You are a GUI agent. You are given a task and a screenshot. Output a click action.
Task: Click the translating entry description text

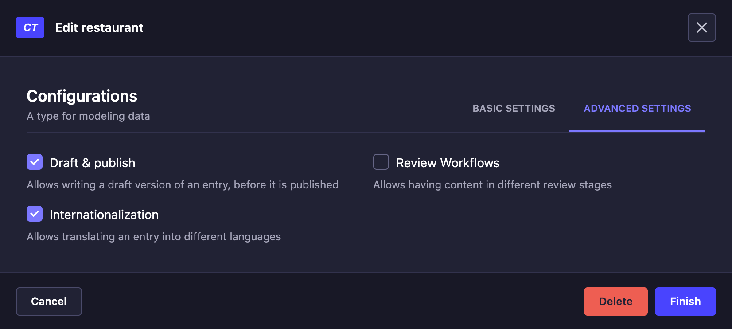154,237
